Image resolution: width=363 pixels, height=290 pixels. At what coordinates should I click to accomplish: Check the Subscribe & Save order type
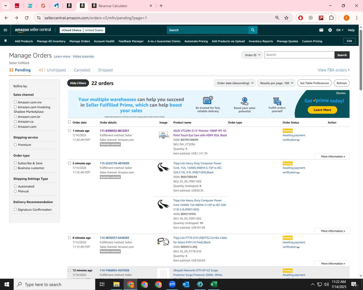[x=15, y=163]
